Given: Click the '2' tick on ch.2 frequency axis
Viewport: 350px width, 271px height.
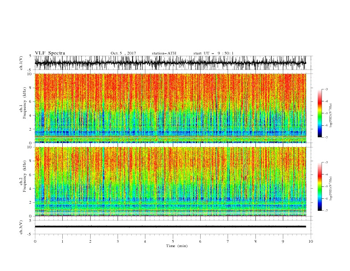Looking at the screenshot, I should pyautogui.click(x=31, y=202).
